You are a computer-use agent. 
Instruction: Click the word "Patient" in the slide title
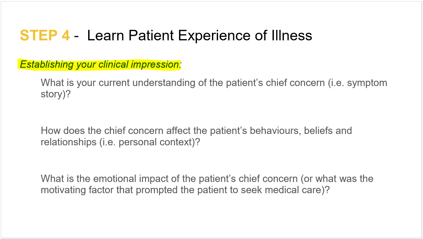151,36
